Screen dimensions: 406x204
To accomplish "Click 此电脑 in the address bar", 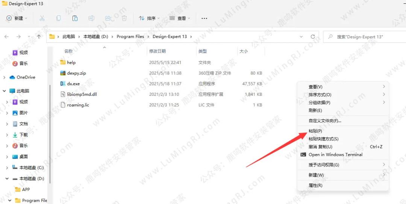I will 69,36.
